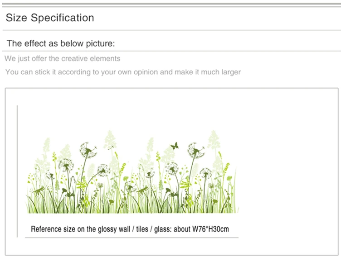This screenshot has height=256, width=341.
Task: Click "We just offer the creative elements" text
Action: (x=63, y=59)
